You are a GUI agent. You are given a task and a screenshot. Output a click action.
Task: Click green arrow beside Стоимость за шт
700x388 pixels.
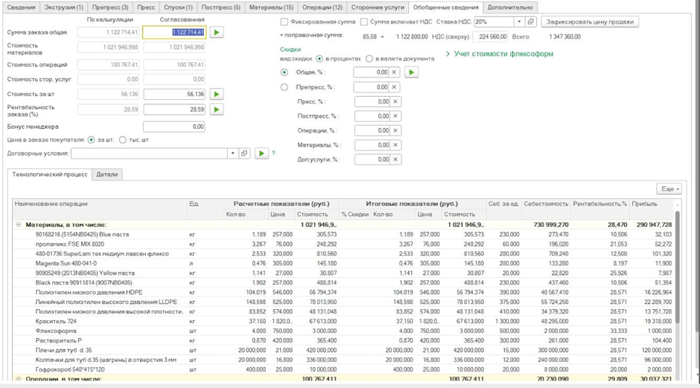pyautogui.click(x=216, y=95)
